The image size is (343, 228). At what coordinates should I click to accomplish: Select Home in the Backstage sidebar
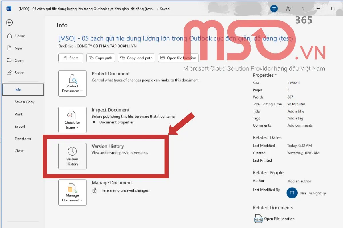point(20,36)
